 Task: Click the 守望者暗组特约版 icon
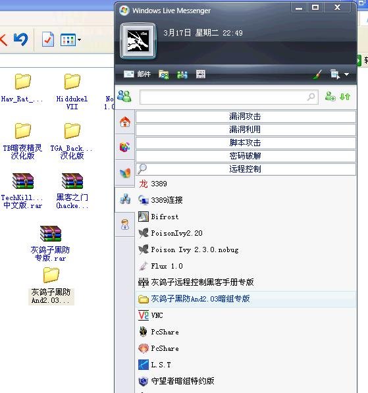[x=144, y=381]
